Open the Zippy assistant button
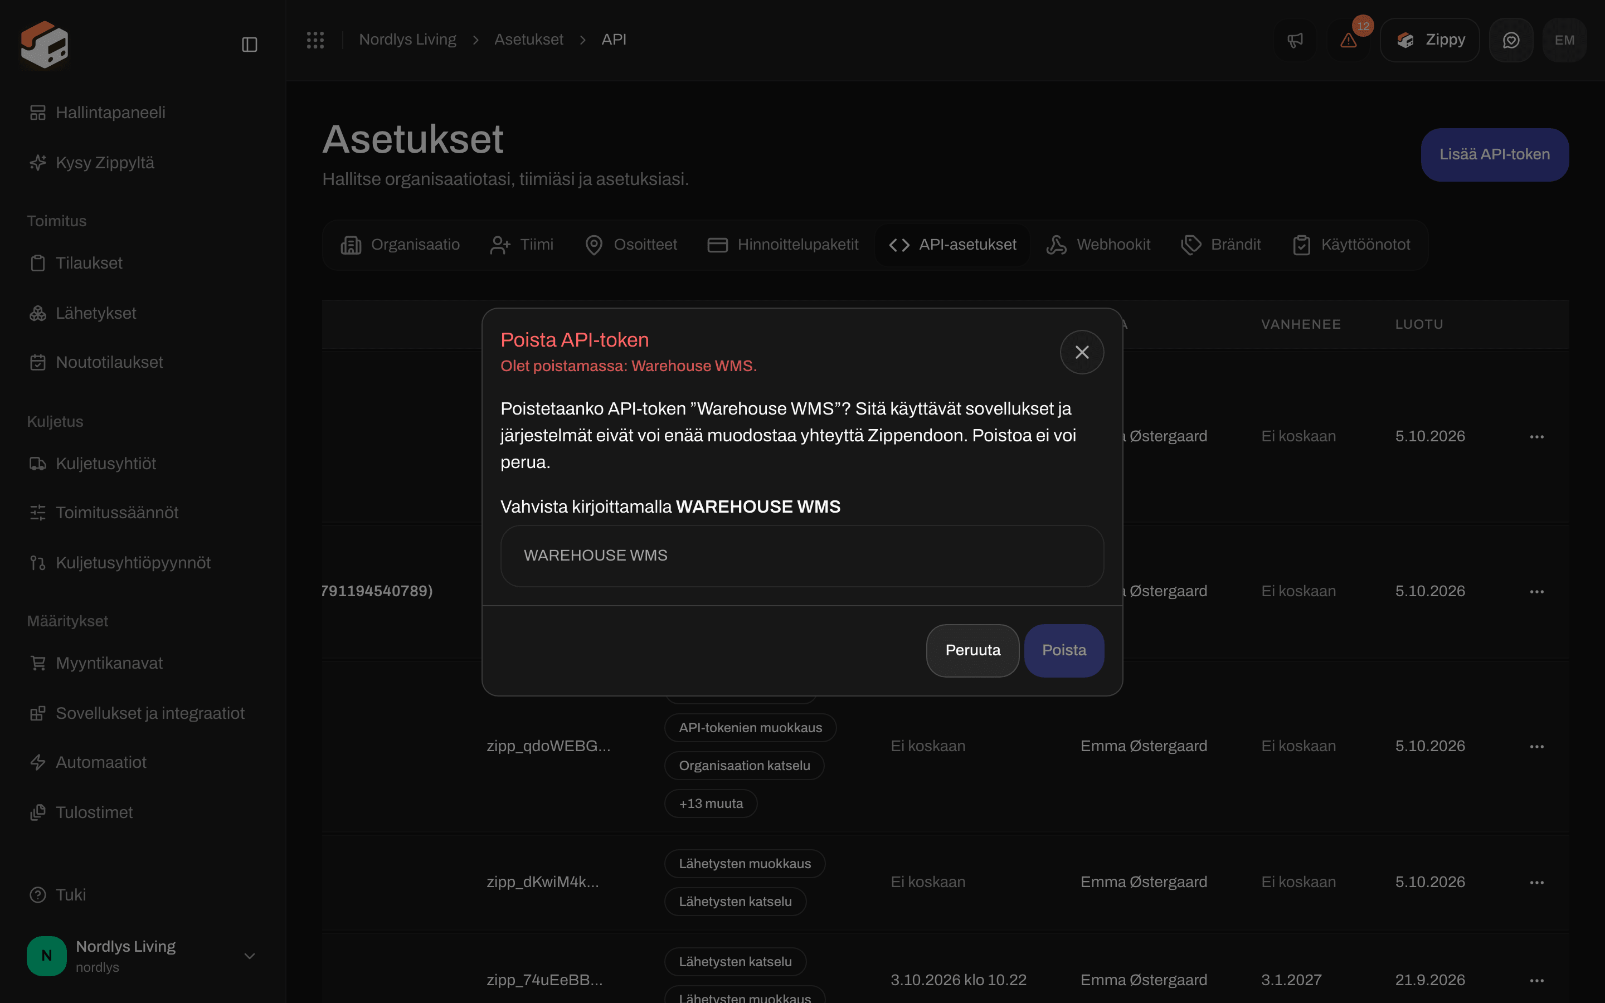 1430,40
